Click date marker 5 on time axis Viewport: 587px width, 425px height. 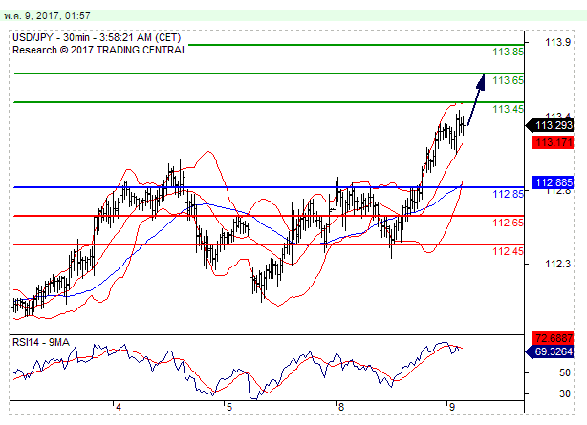(229, 408)
